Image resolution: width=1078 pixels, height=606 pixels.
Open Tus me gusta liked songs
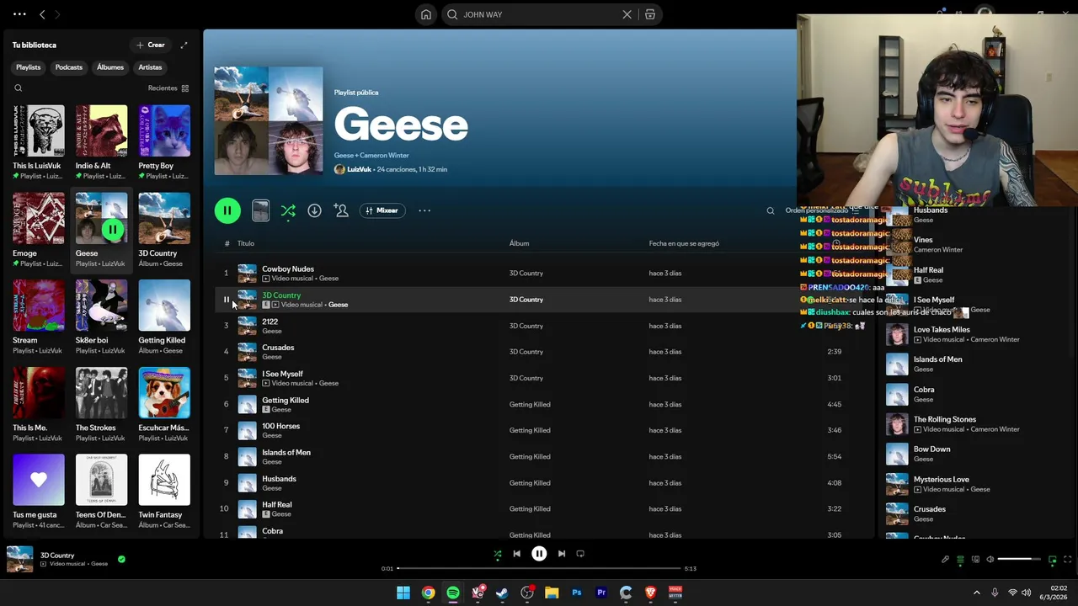[x=38, y=492]
